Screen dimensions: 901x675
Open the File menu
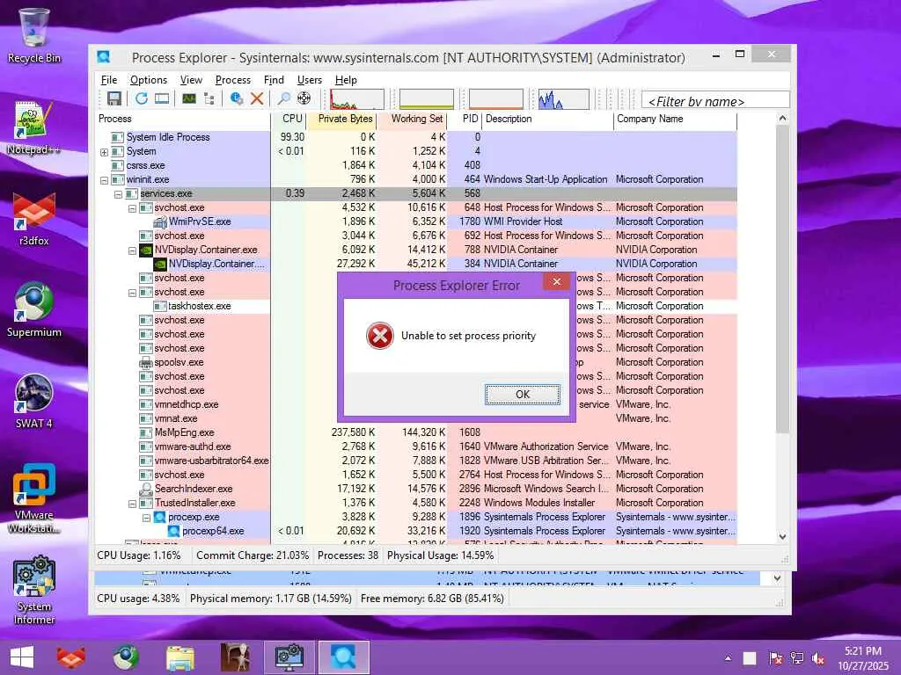pyautogui.click(x=108, y=80)
